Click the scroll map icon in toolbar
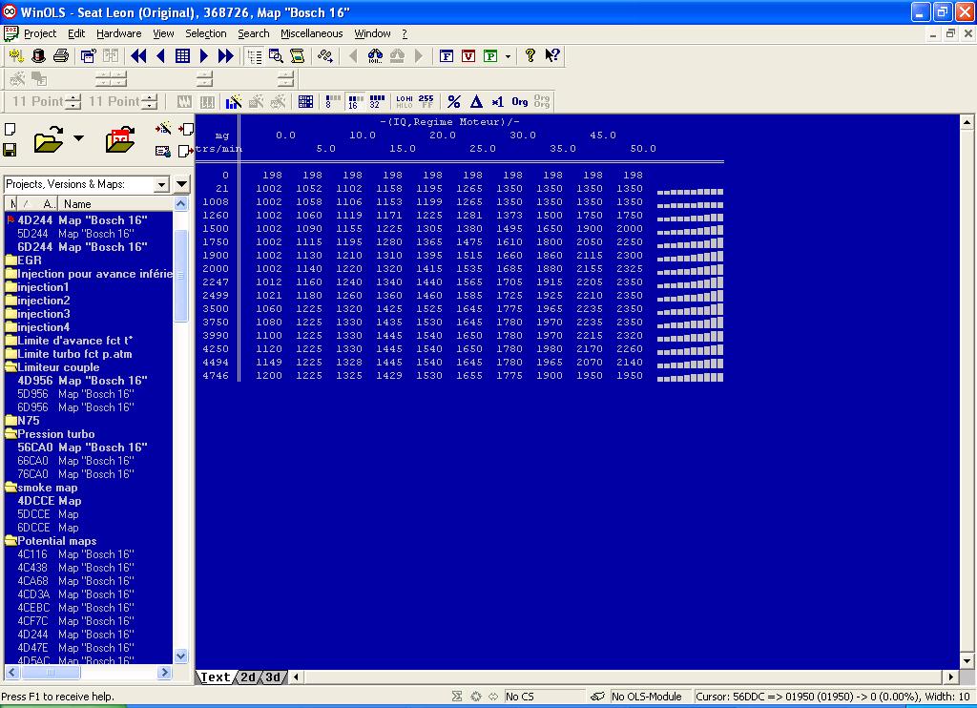Image resolution: width=977 pixels, height=708 pixels. pos(298,56)
